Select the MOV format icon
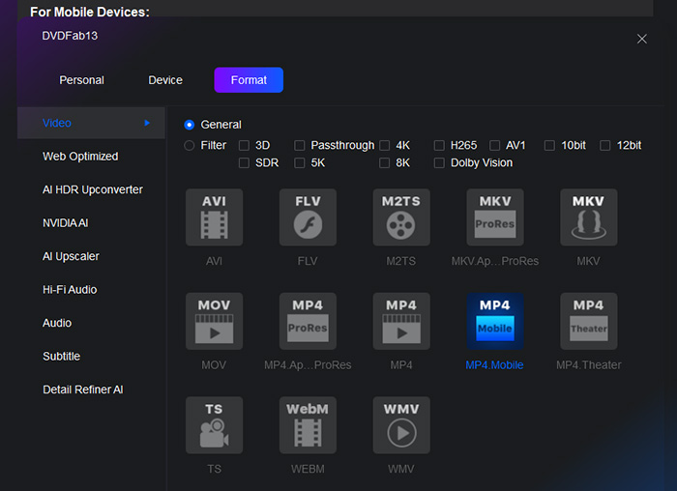The height and width of the screenshot is (491, 677). coord(214,321)
